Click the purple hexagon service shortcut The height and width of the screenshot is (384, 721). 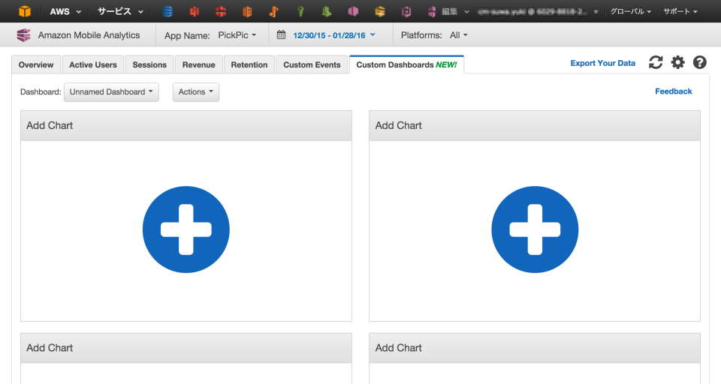coord(406,11)
